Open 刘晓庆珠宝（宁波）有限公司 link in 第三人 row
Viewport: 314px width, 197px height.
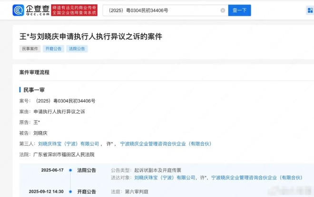[x=69, y=144]
